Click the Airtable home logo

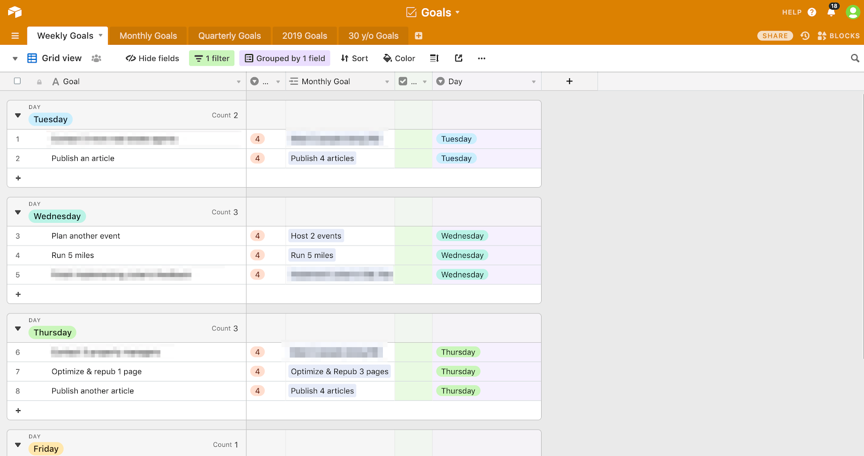pos(15,12)
